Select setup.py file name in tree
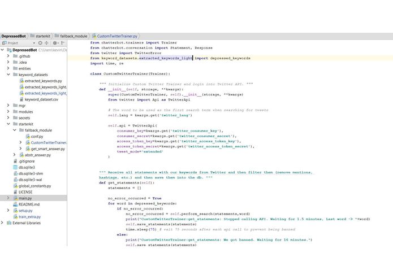Viewport: 393px width, 279px height. click(x=25, y=211)
